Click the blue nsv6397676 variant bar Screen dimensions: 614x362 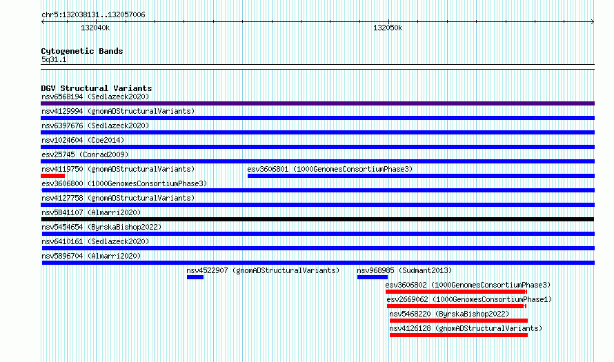click(317, 132)
